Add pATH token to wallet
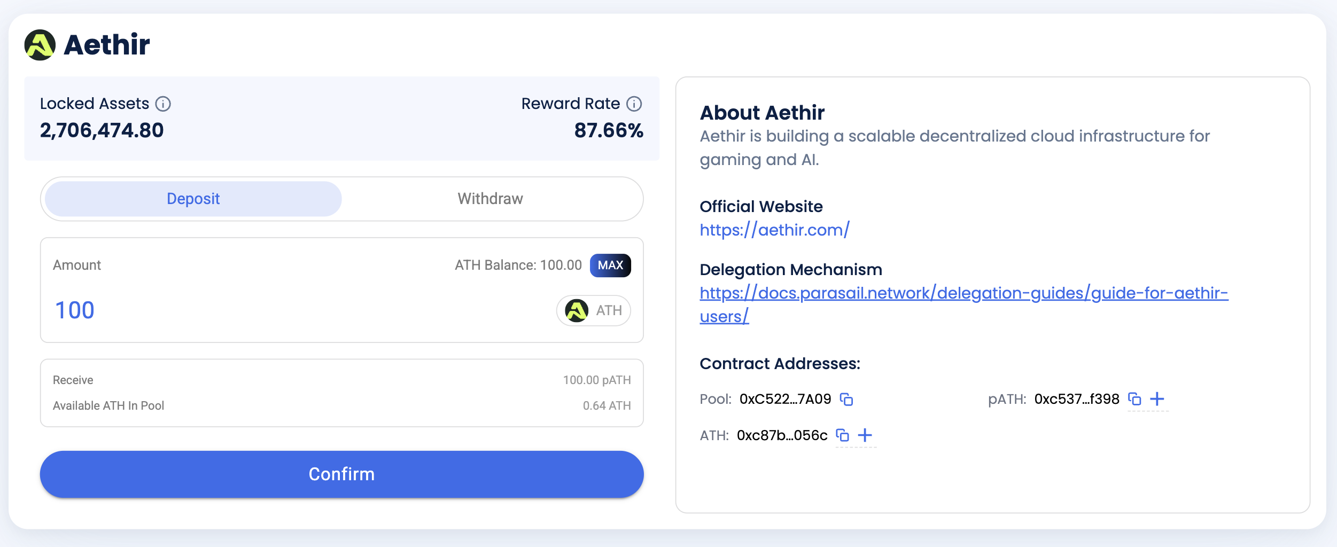This screenshot has width=1337, height=547. 1157,399
